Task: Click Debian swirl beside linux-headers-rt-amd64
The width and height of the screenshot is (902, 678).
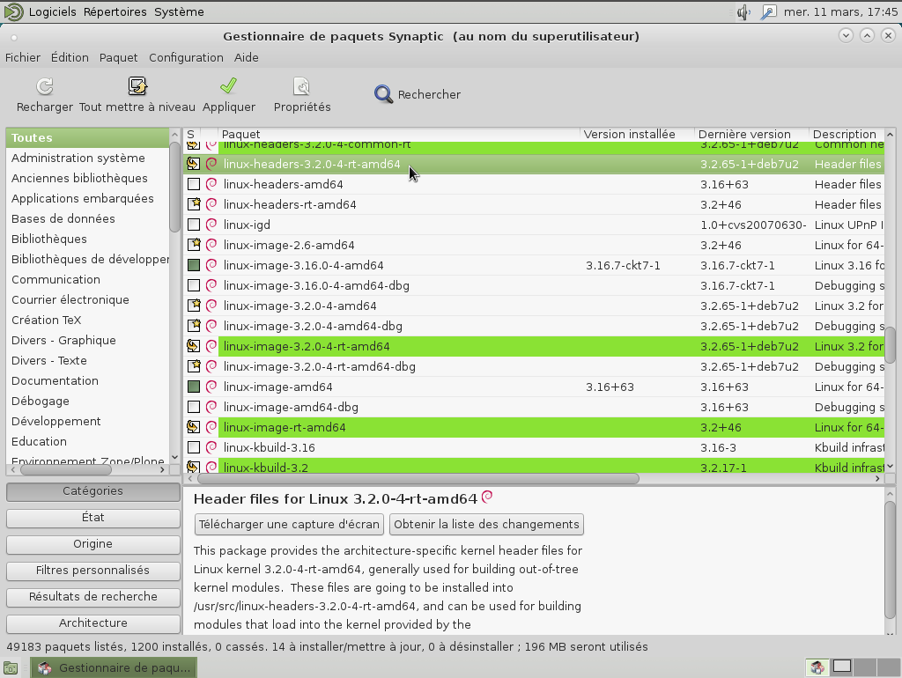Action: (x=211, y=204)
